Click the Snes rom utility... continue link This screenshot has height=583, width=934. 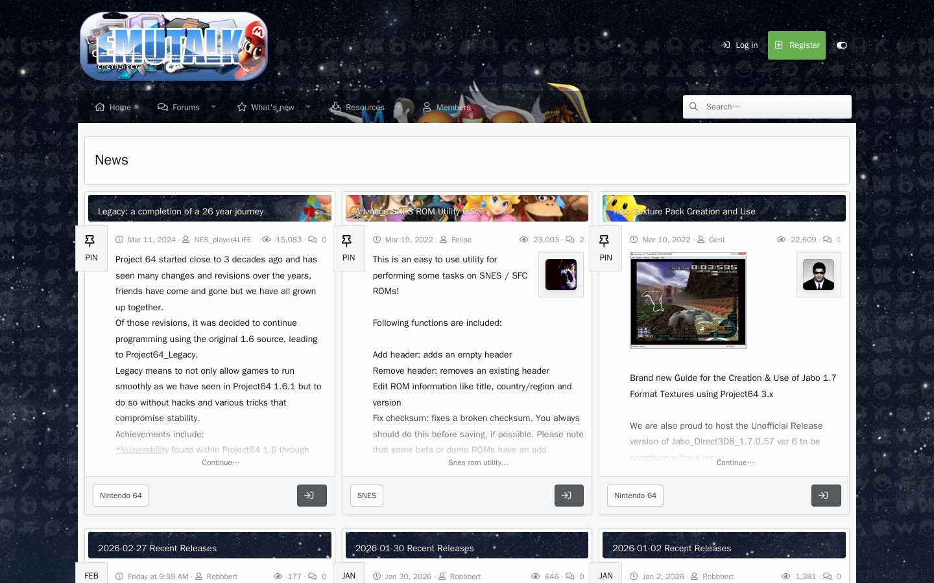tap(478, 463)
